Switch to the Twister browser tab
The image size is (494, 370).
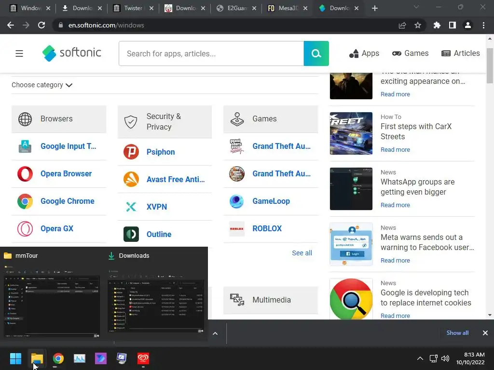pos(133,8)
